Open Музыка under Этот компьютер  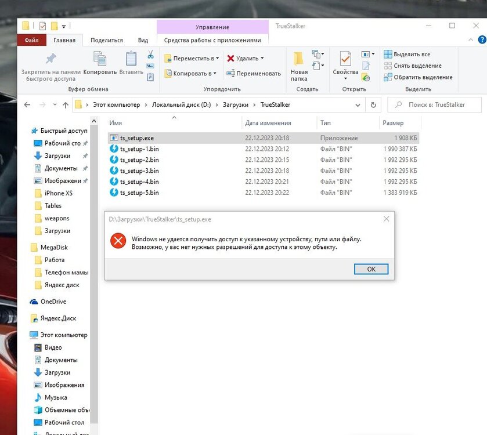click(x=50, y=397)
